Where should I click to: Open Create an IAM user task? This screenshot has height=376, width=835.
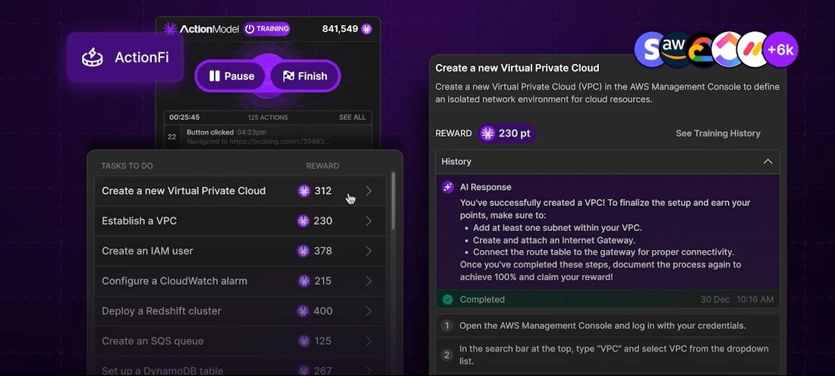240,251
